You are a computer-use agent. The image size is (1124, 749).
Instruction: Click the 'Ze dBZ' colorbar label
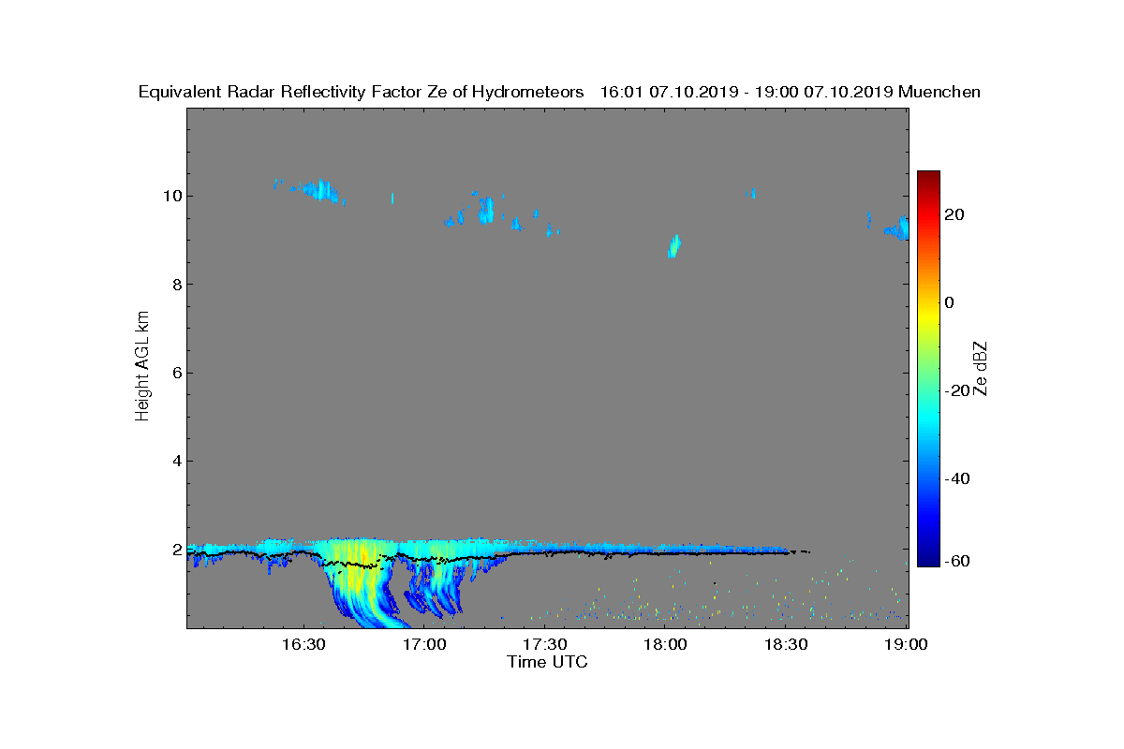982,368
